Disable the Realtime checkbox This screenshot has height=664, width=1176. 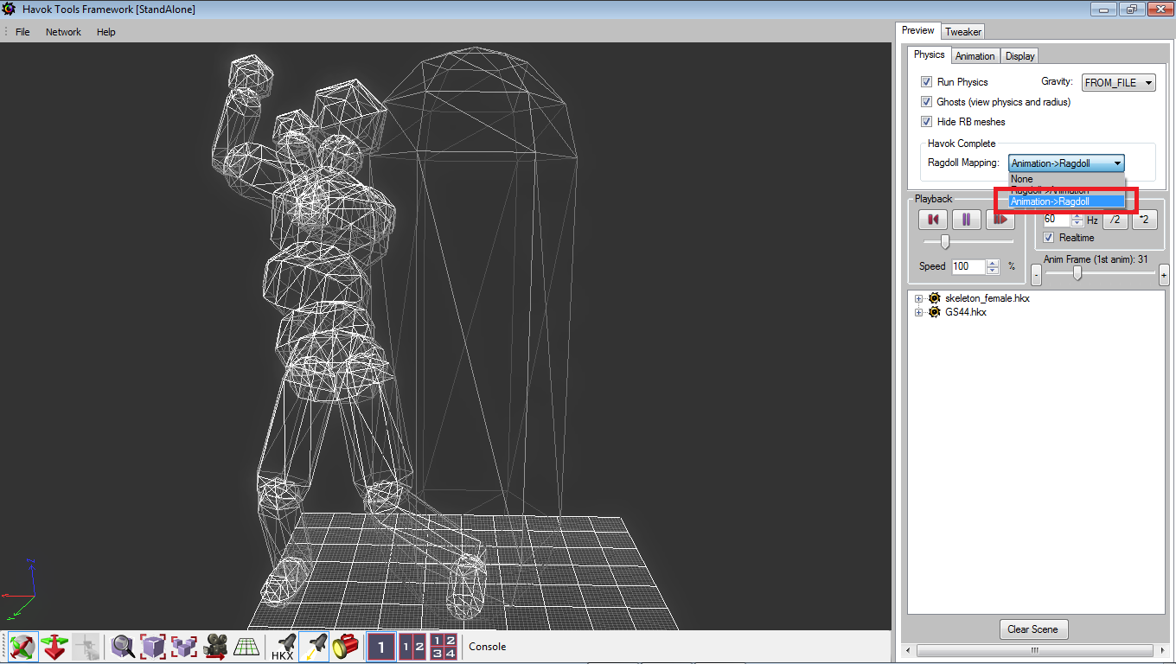[1049, 238]
